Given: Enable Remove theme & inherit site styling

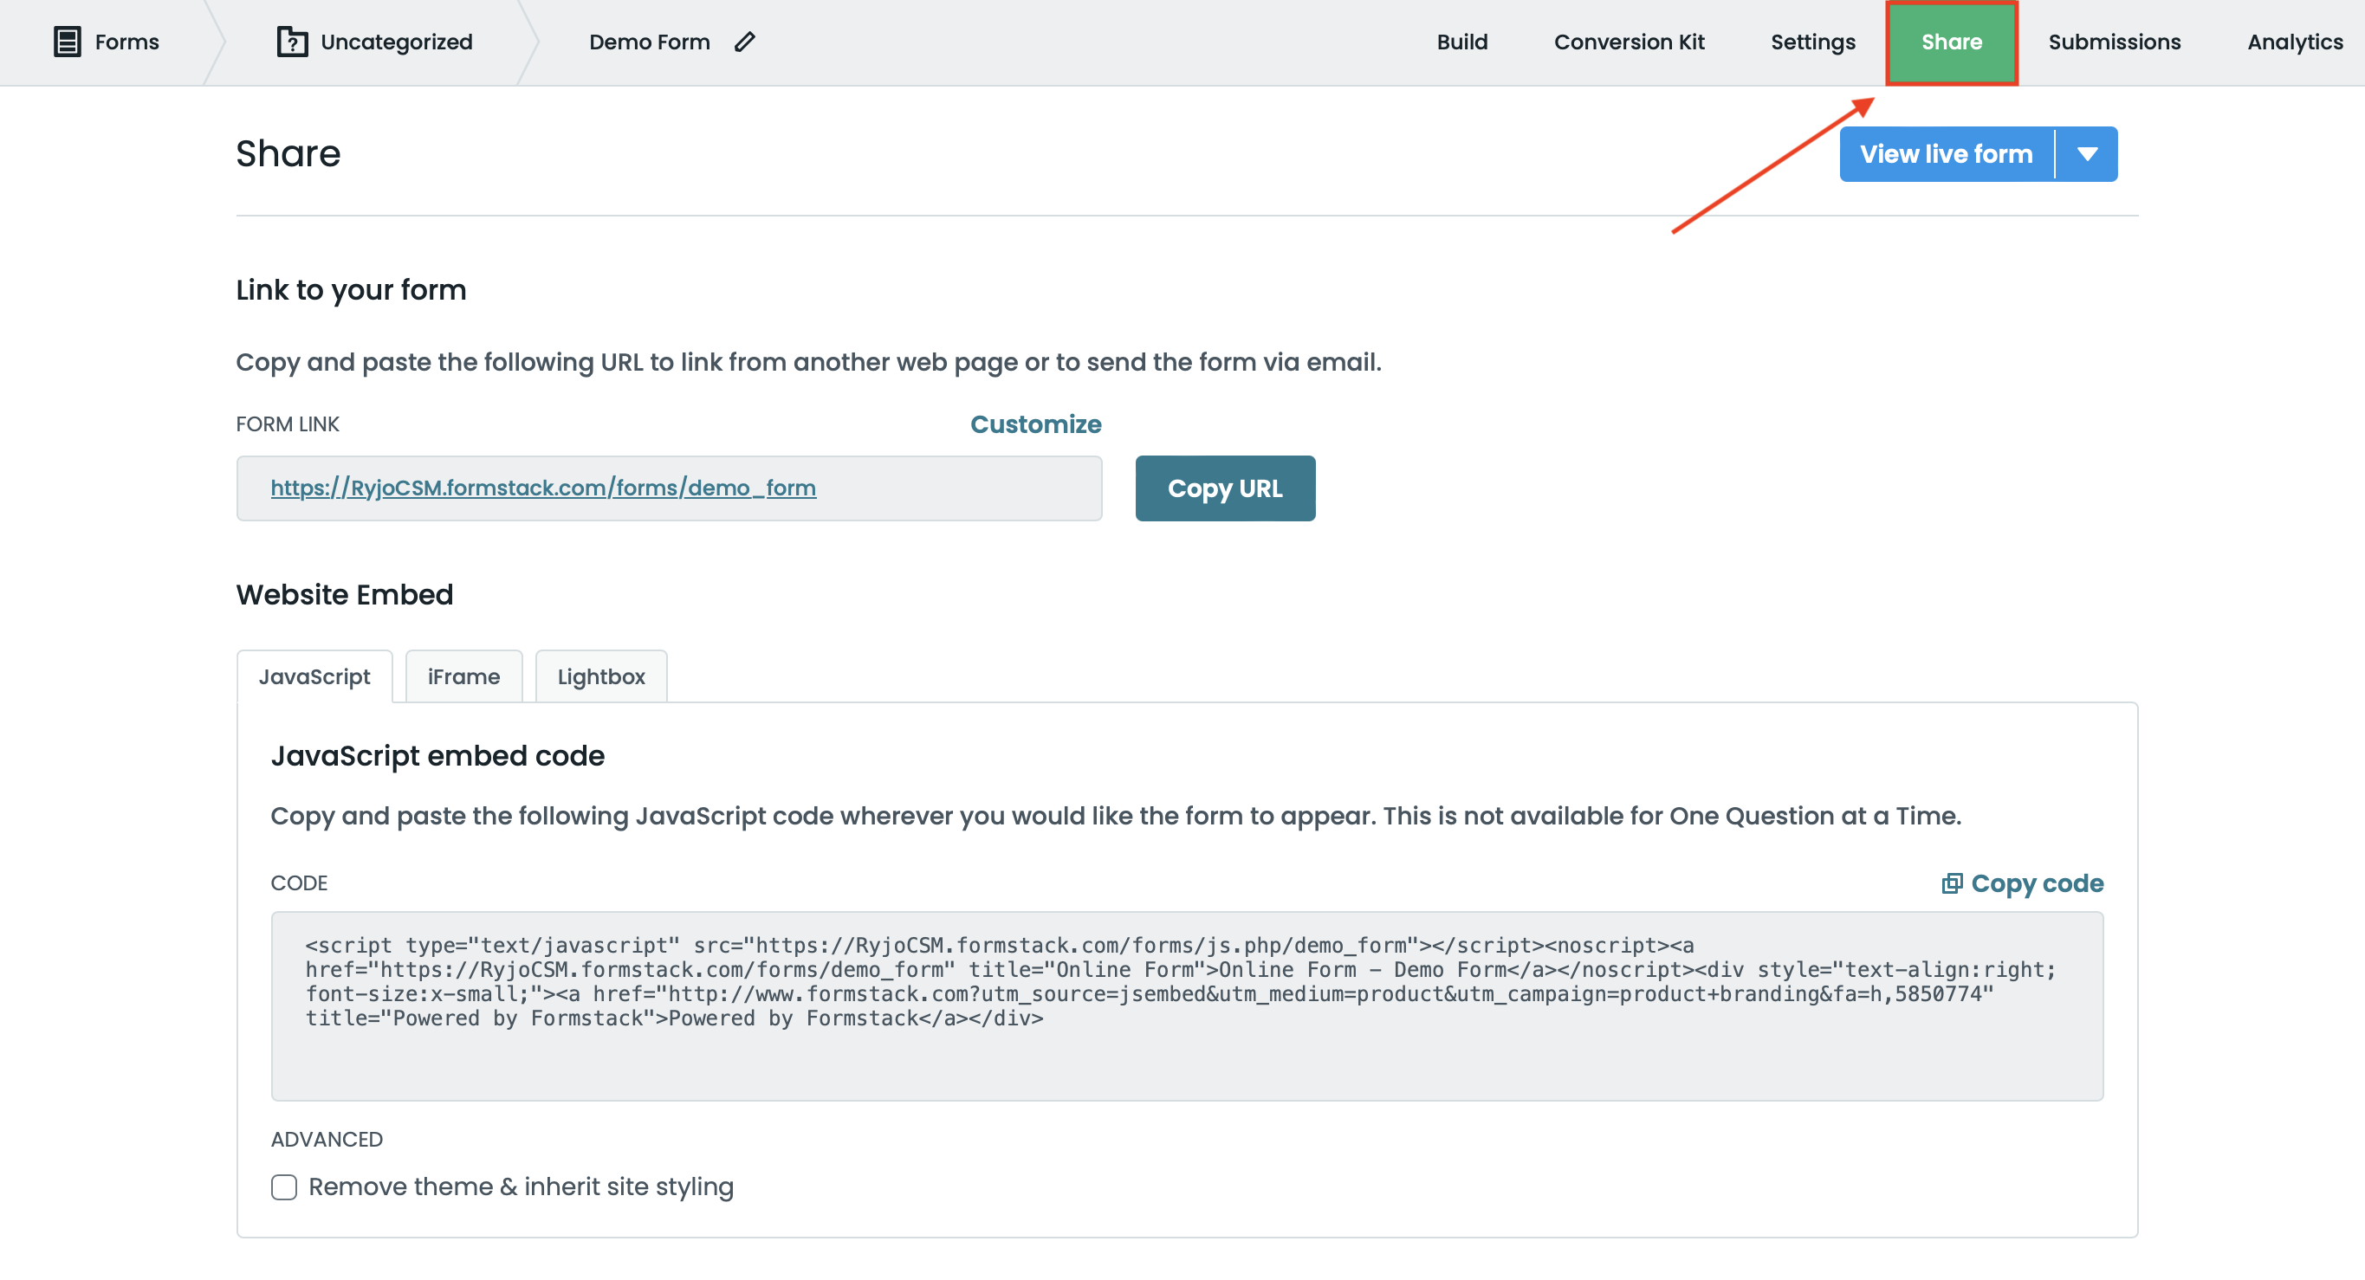Looking at the screenshot, I should [283, 1186].
